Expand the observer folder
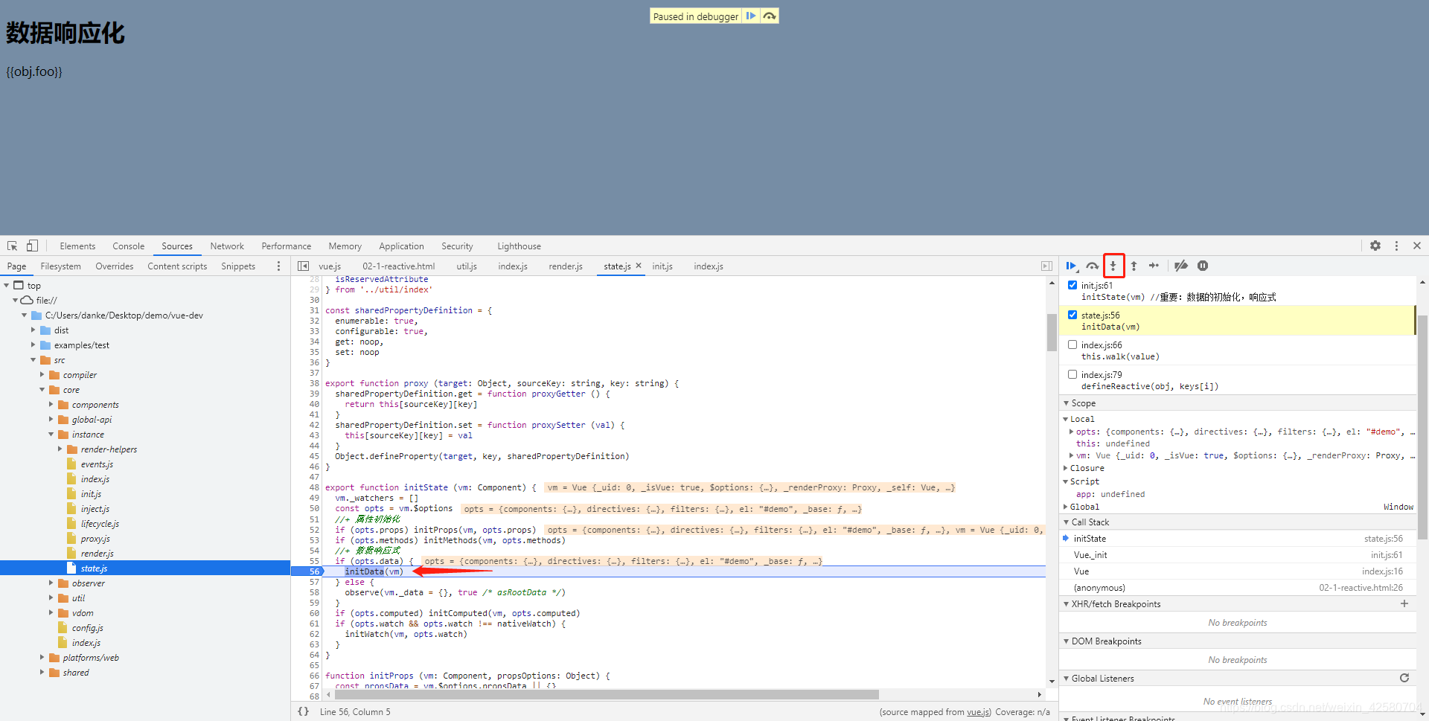Image resolution: width=1429 pixels, height=721 pixels. click(51, 583)
